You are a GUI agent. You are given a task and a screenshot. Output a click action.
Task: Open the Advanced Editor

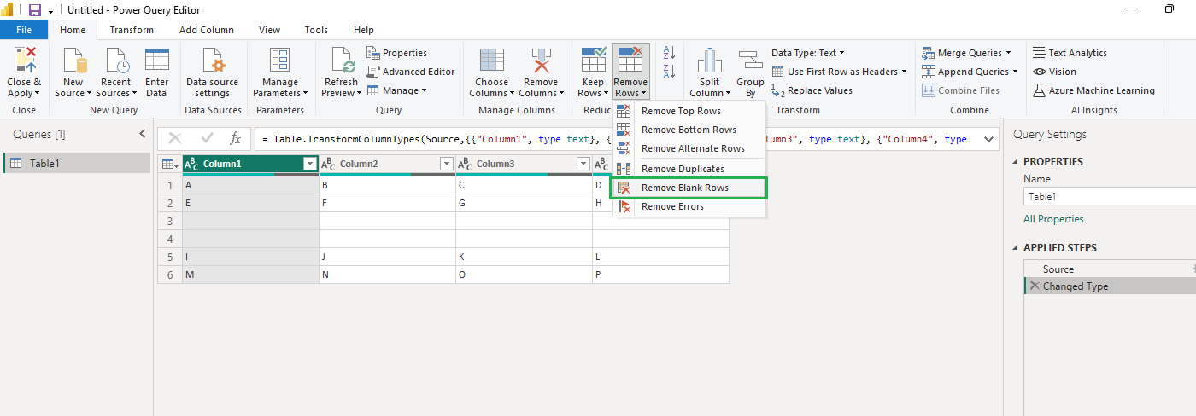coord(411,72)
